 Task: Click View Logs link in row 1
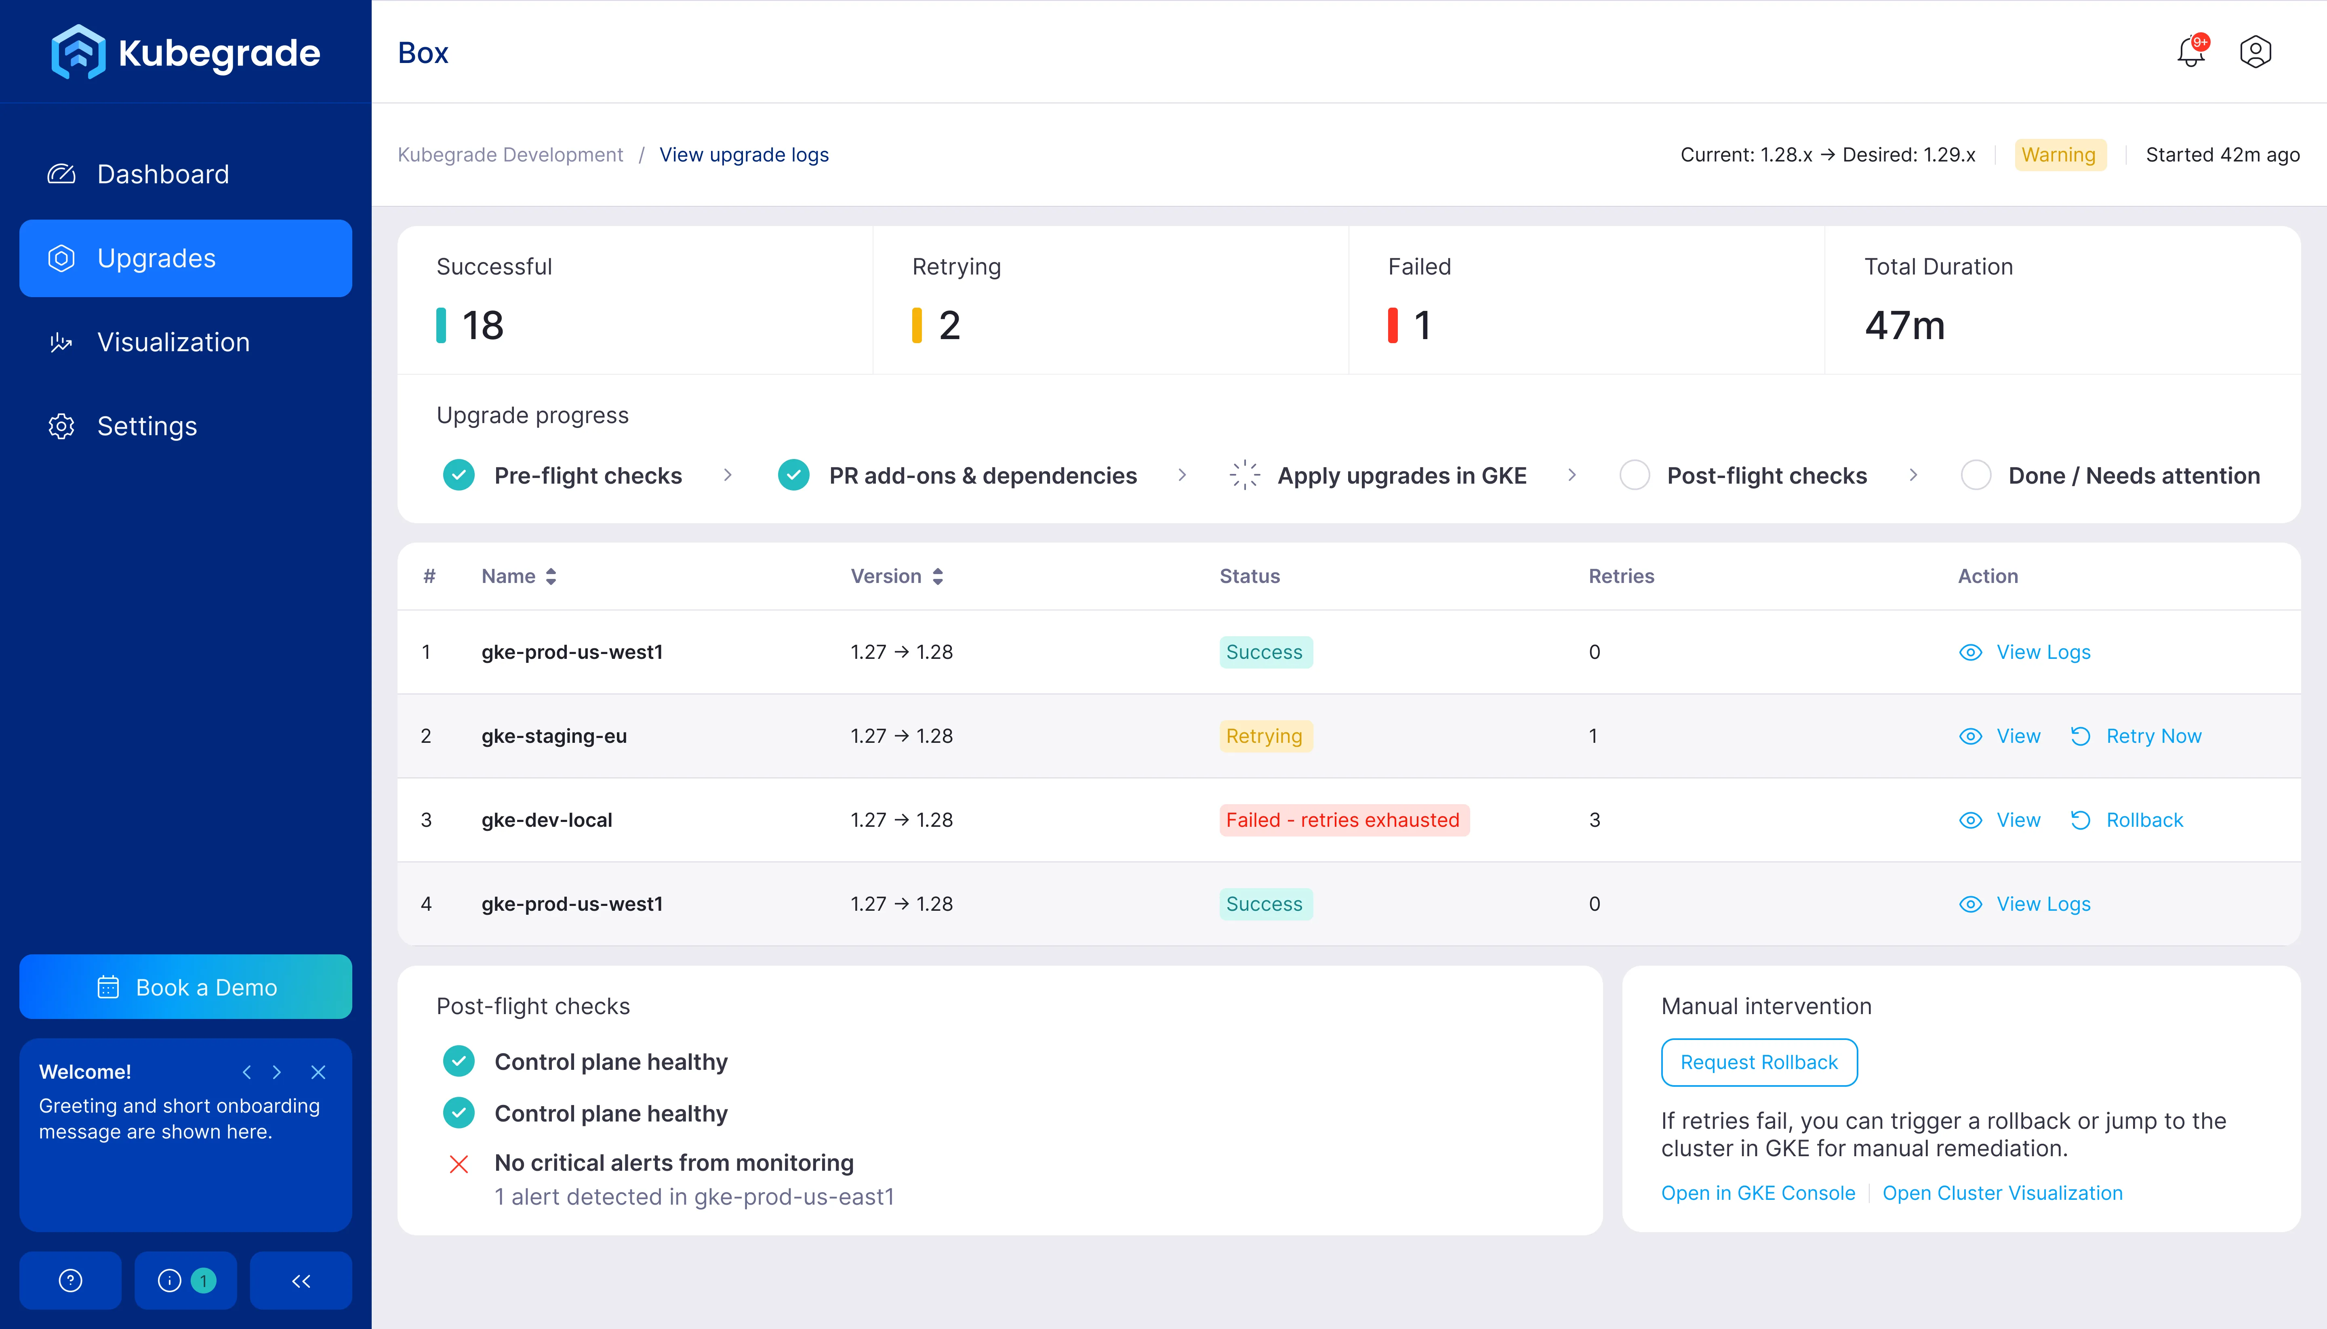click(2043, 653)
